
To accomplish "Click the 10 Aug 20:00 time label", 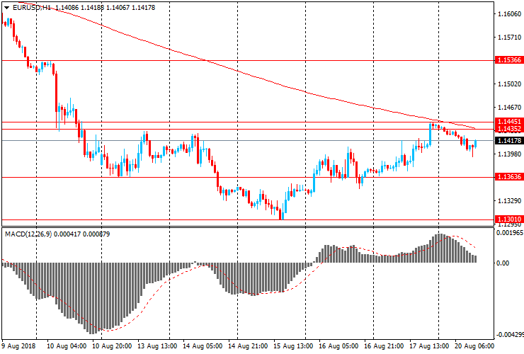I will (112, 346).
